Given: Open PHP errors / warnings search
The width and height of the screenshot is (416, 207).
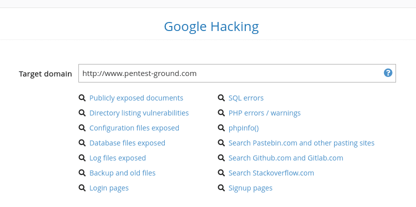Looking at the screenshot, I should (265, 113).
